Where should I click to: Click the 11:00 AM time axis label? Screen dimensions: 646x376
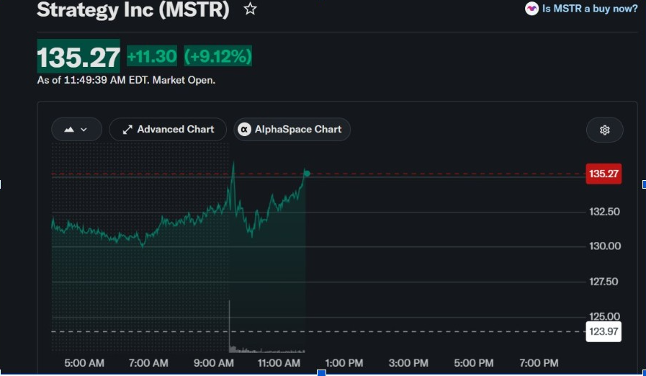[x=279, y=363]
